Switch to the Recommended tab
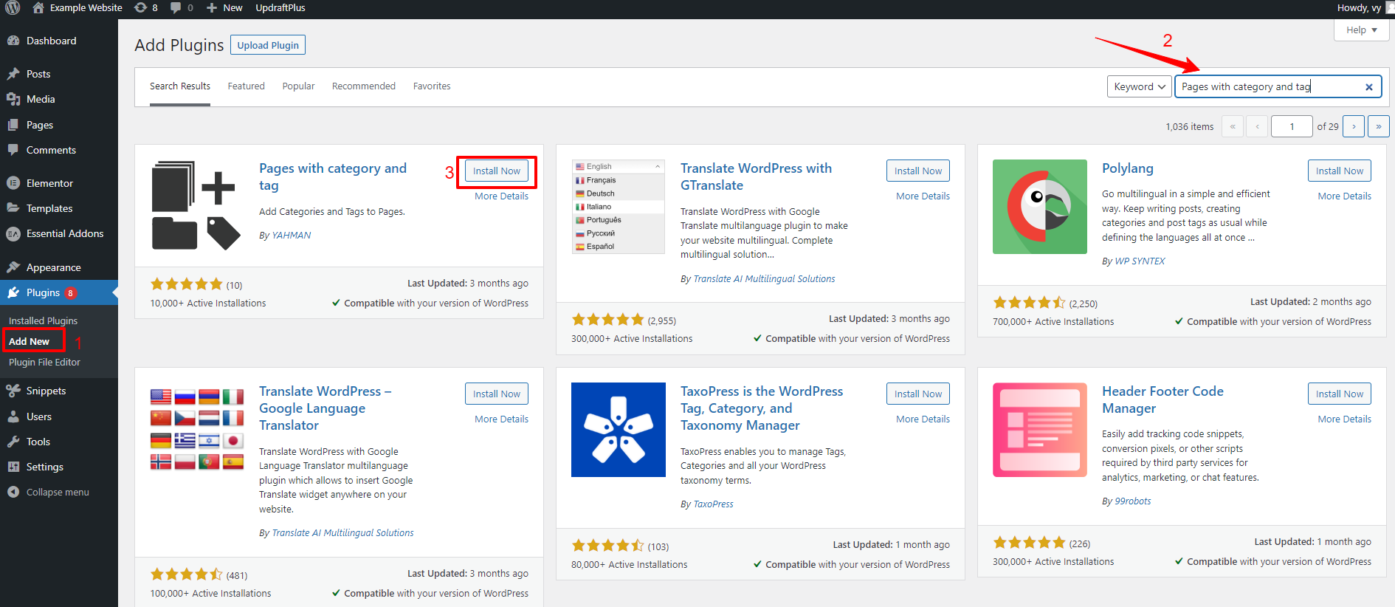Screen dimensions: 1395x607 [x=364, y=86]
